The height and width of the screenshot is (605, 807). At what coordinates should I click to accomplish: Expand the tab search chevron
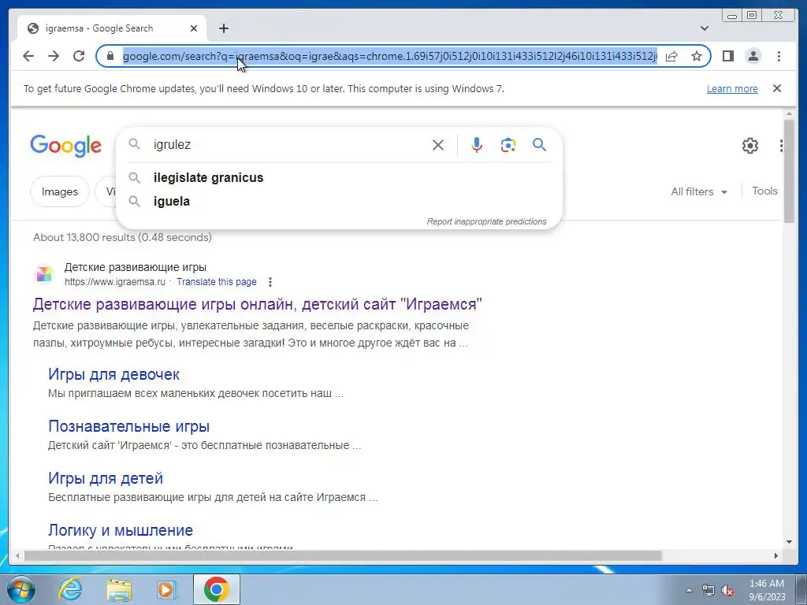[705, 28]
